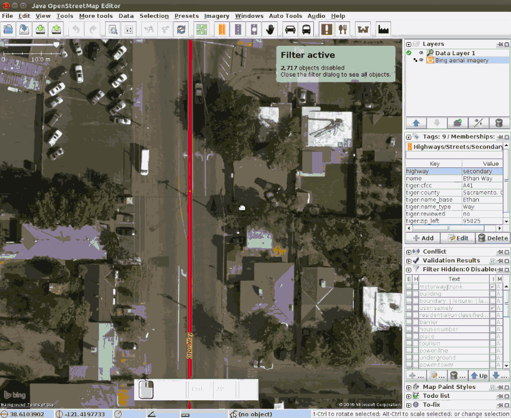Select the hand pan tool icon
This screenshot has width=511, height=418.
coord(271,29)
